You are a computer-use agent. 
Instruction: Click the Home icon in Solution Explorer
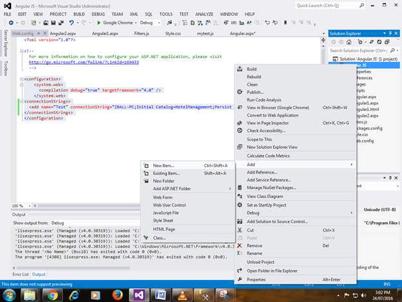click(349, 41)
